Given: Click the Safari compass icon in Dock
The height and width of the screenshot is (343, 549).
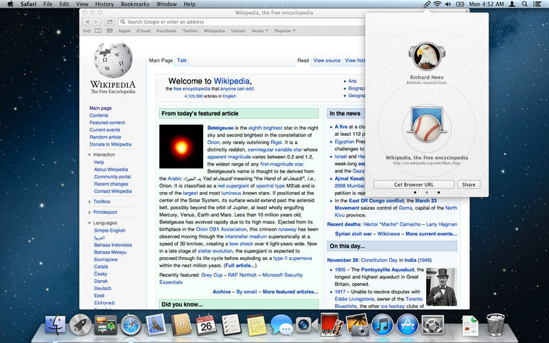Looking at the screenshot, I should point(131,325).
